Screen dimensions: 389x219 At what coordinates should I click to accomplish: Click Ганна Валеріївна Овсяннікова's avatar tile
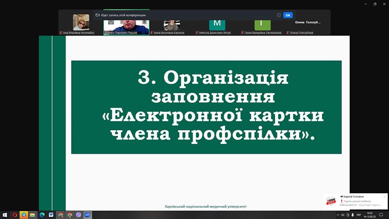point(262,24)
